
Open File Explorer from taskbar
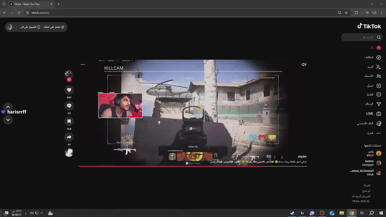342,213
